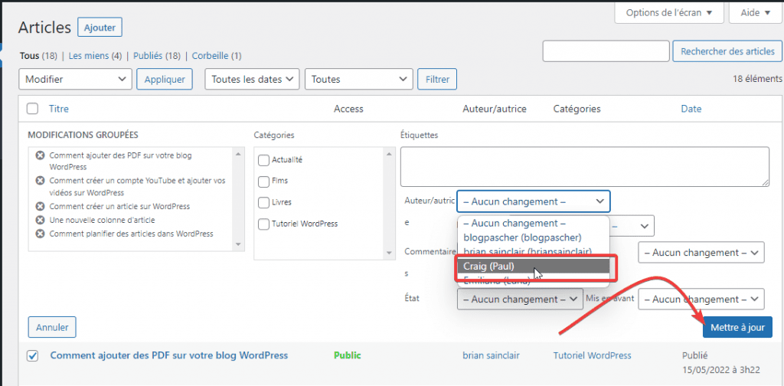Viewport: 784px width, 386px height.
Task: Remove 'Comment planifier des articles' from list
Action: click(40, 234)
